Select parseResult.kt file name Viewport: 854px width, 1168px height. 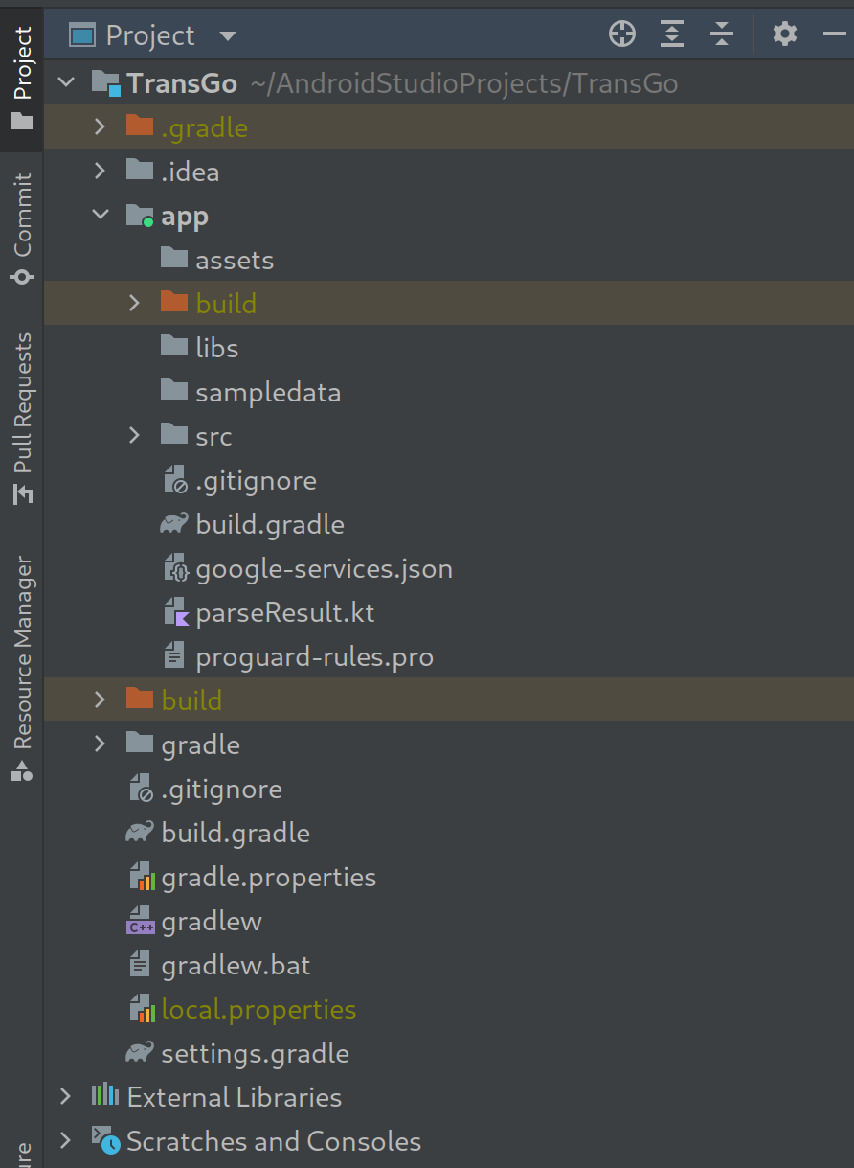pyautogui.click(x=285, y=613)
